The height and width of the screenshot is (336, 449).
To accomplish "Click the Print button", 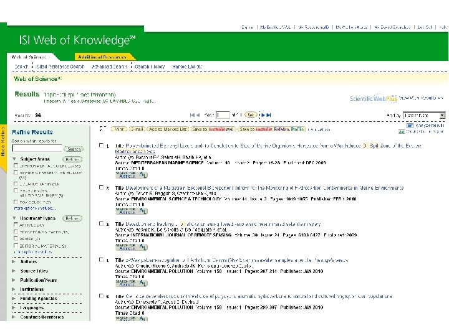I will (119, 129).
